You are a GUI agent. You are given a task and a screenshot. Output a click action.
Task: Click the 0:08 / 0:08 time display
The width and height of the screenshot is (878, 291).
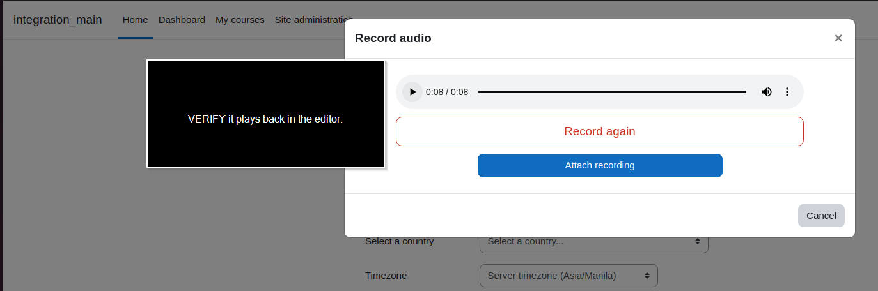(x=447, y=92)
